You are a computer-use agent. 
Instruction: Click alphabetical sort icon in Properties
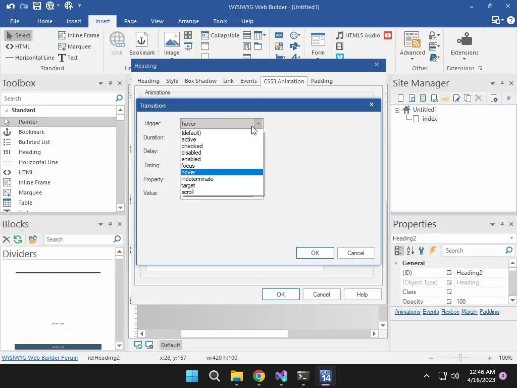pyautogui.click(x=410, y=251)
